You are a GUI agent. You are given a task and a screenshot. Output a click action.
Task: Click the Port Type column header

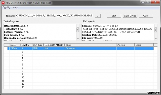click(38, 45)
